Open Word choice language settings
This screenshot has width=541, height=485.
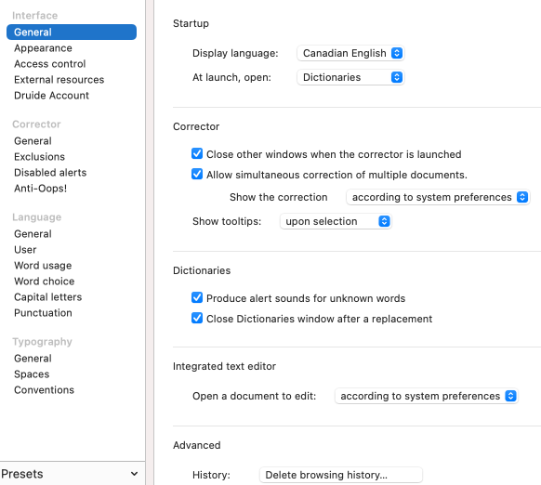pos(45,282)
